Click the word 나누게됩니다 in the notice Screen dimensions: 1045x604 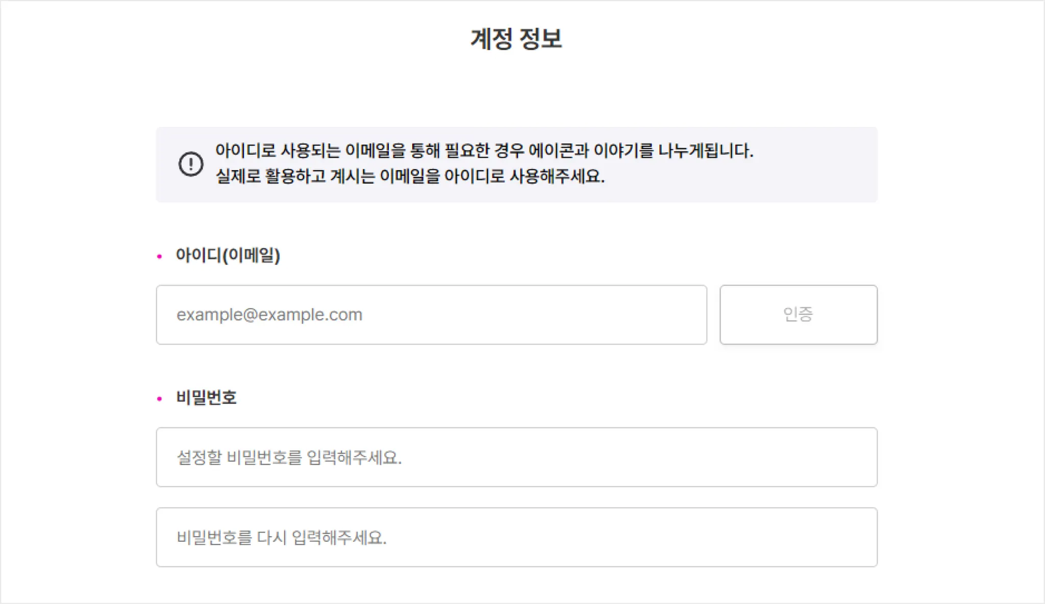[705, 151]
